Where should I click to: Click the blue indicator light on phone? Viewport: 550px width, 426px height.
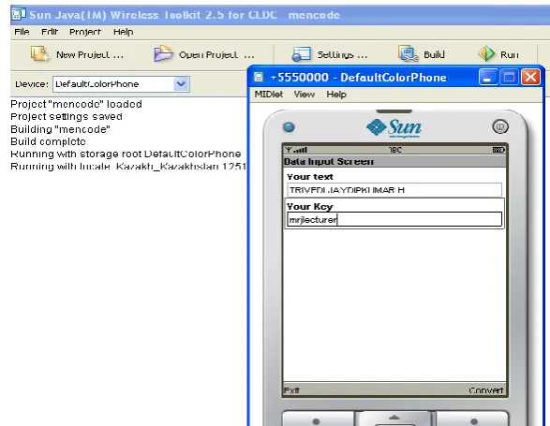pyautogui.click(x=289, y=127)
